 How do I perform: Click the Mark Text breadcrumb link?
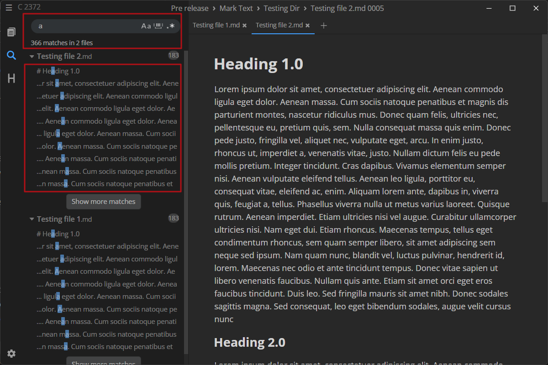236,8
